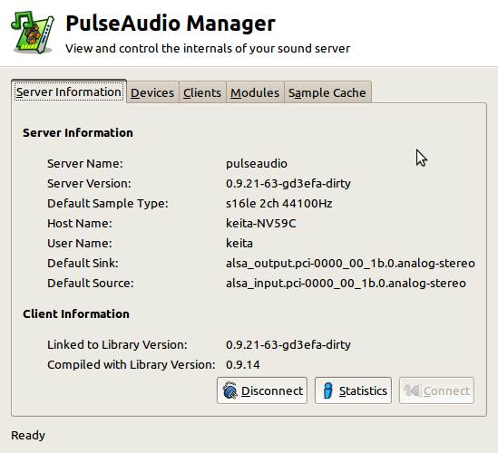Viewport: 498px width, 453px height.
Task: Open the Devices tab
Action: 152,92
